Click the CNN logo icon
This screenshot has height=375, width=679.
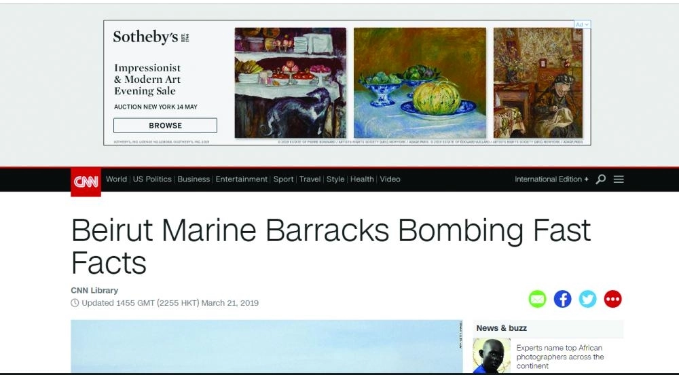pos(86,182)
